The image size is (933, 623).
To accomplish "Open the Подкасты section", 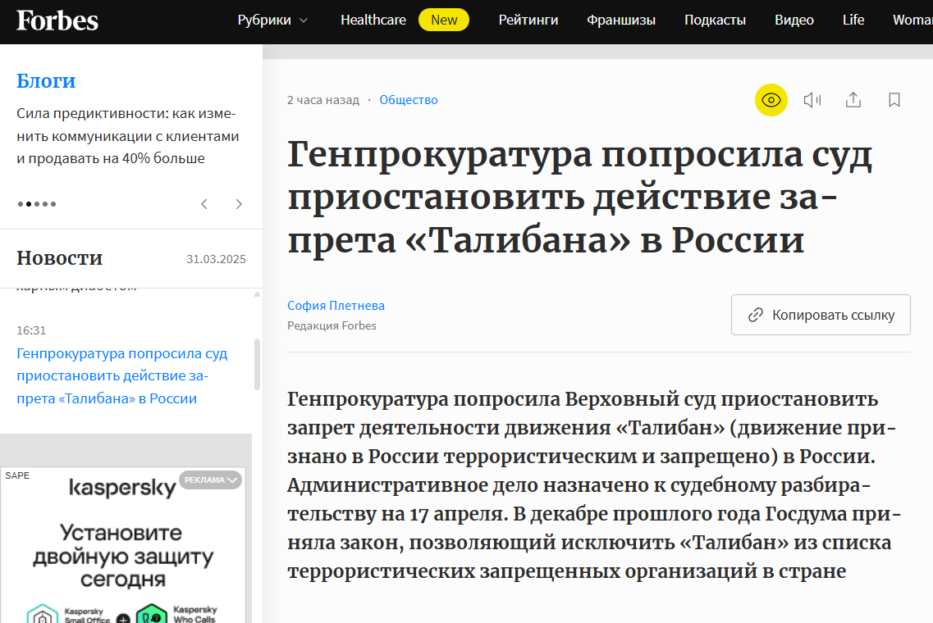I will 715,20.
